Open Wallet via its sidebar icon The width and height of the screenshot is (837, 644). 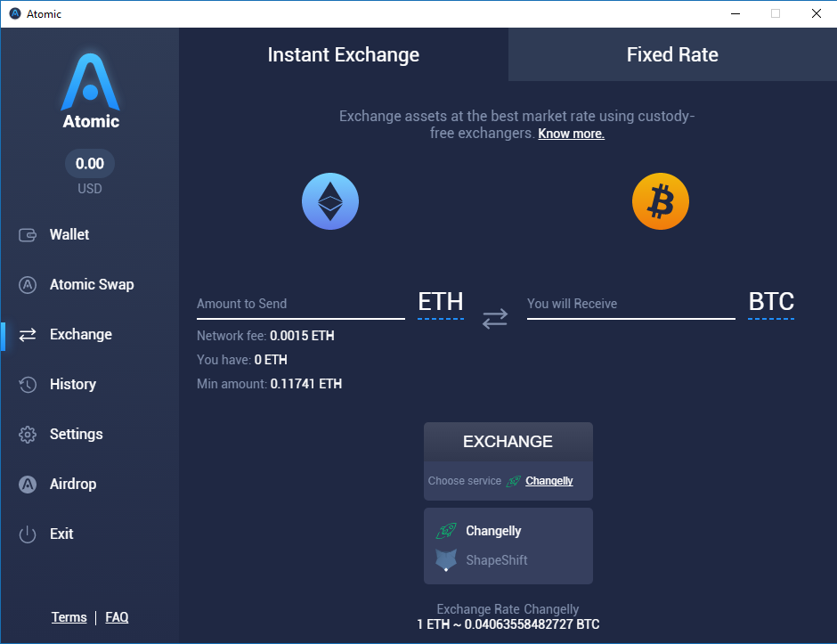pyautogui.click(x=28, y=235)
